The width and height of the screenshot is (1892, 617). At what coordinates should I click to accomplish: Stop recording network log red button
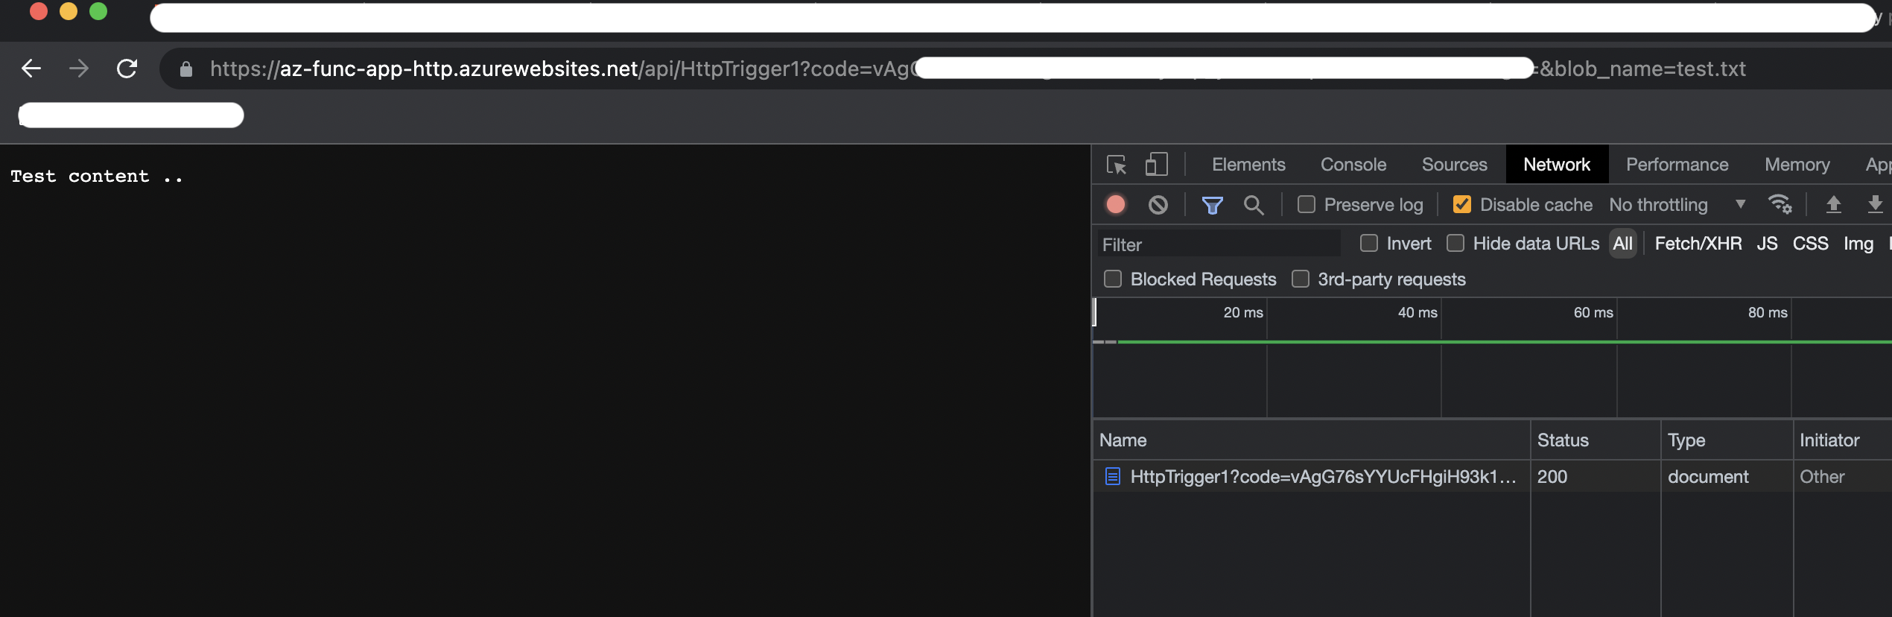(x=1116, y=204)
